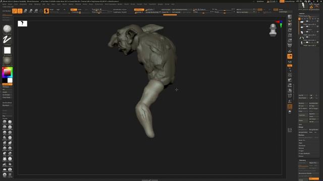Click the AutoReorder button
The image size is (323, 181).
[x=314, y=103]
